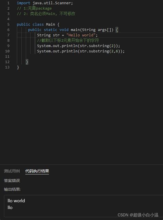
Task: Click the comment starting with //截取以下标2
Action: [68, 41]
